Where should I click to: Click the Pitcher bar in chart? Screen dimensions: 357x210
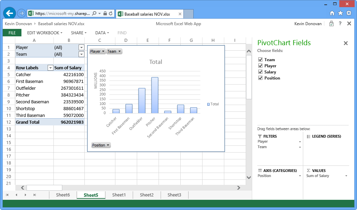(155, 95)
